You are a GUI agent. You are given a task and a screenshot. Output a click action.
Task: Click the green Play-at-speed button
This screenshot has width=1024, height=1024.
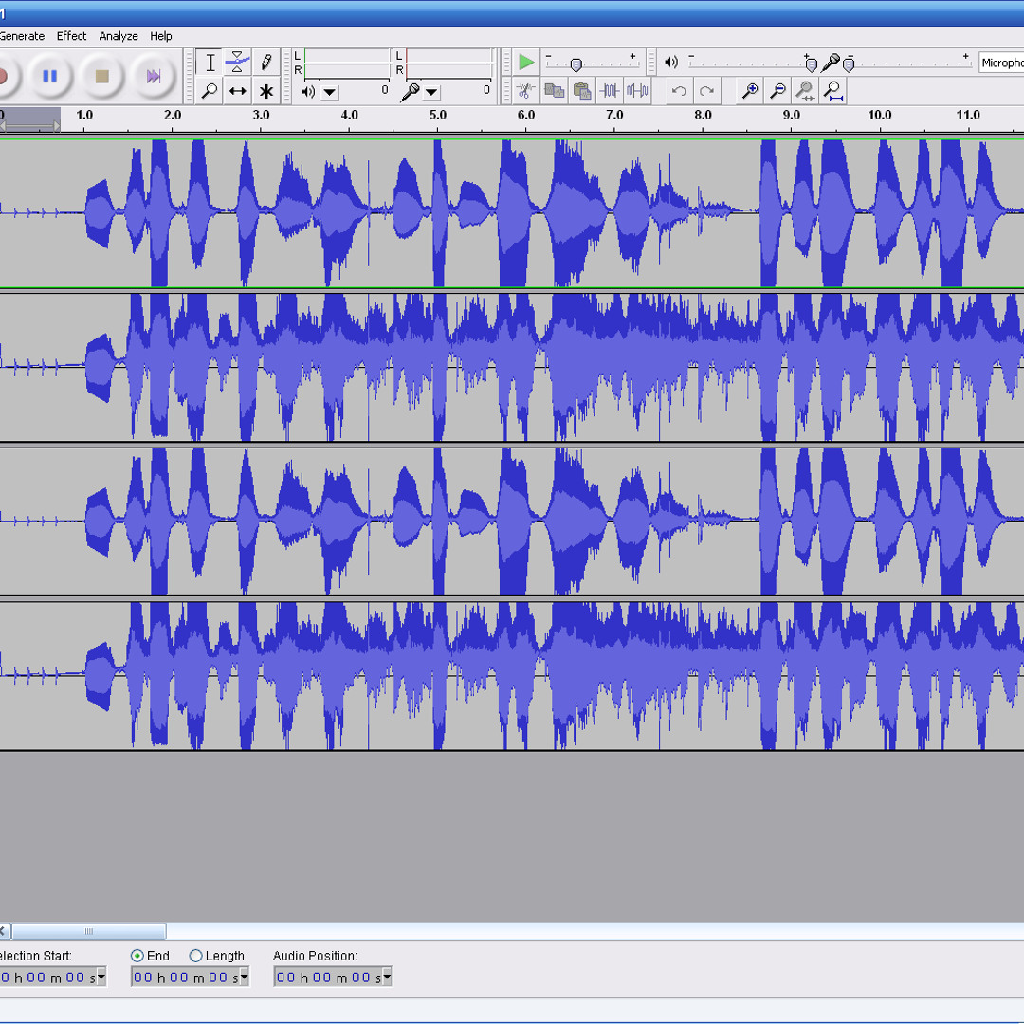coord(525,63)
